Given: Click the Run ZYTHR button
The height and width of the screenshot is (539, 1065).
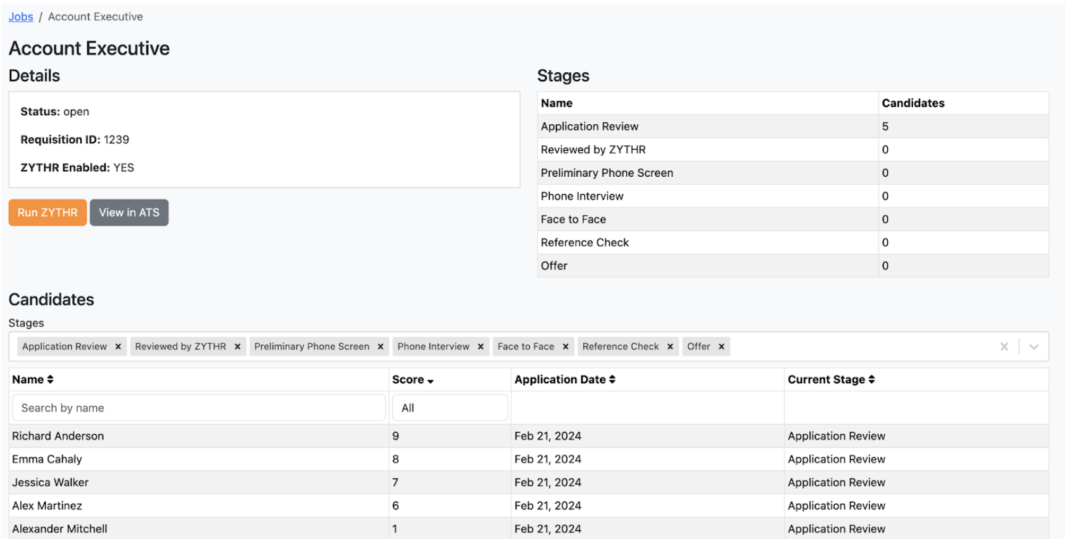Looking at the screenshot, I should pos(48,213).
